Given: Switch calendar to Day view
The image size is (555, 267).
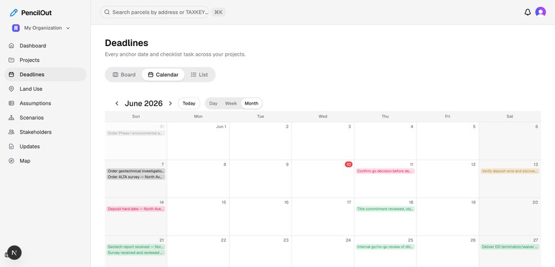Looking at the screenshot, I should (213, 104).
